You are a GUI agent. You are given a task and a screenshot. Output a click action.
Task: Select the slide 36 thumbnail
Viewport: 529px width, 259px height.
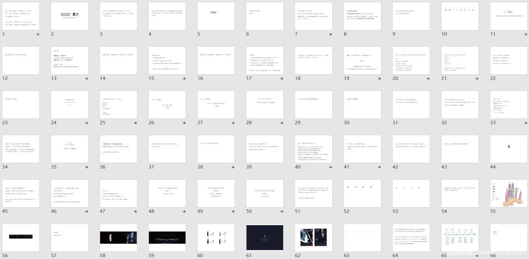[x=118, y=149]
